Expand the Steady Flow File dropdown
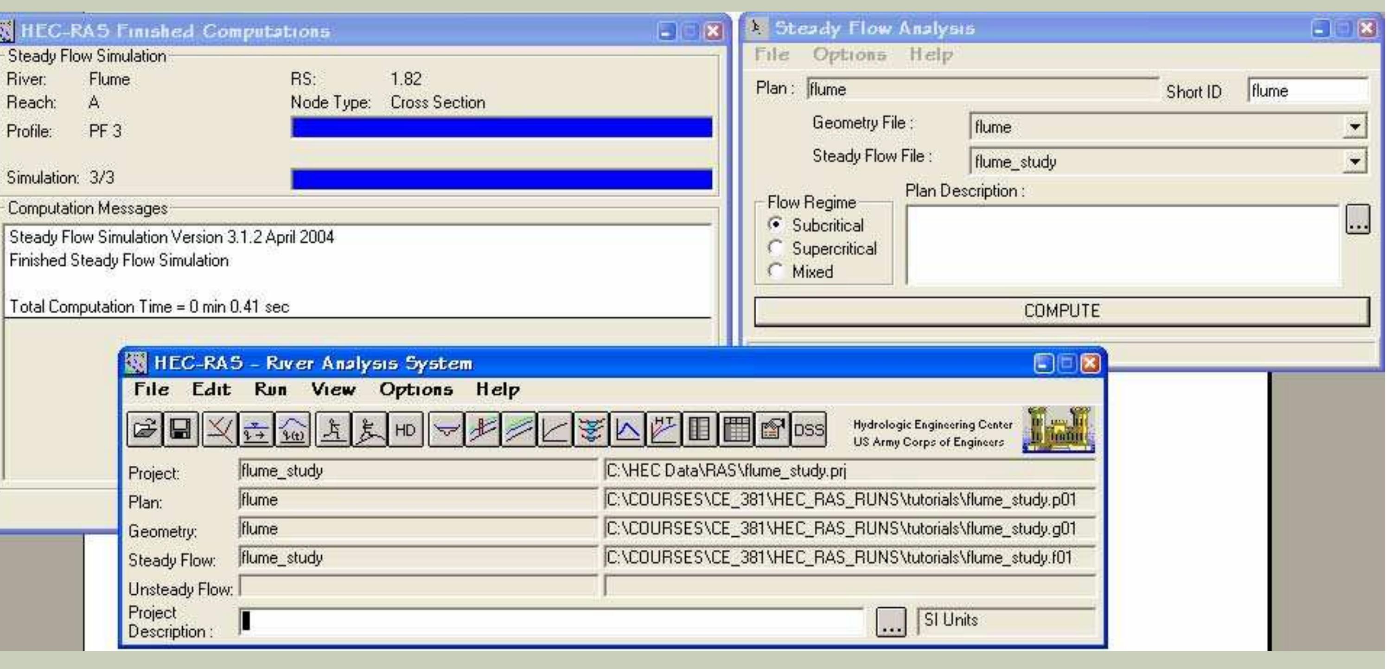Image resolution: width=1391 pixels, height=669 pixels. coord(1354,161)
